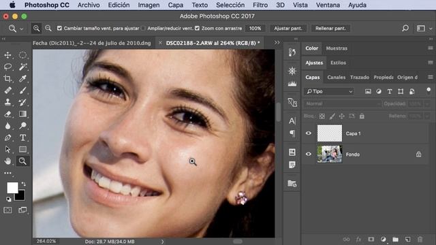Select the Healing Brush tool
The width and height of the screenshot is (436, 245).
coord(7,91)
